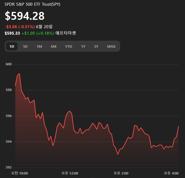Viewport: 185px width, 178px height.
Task: Click the -$3.06 (-0.51%) daily change
Action: point(20,27)
